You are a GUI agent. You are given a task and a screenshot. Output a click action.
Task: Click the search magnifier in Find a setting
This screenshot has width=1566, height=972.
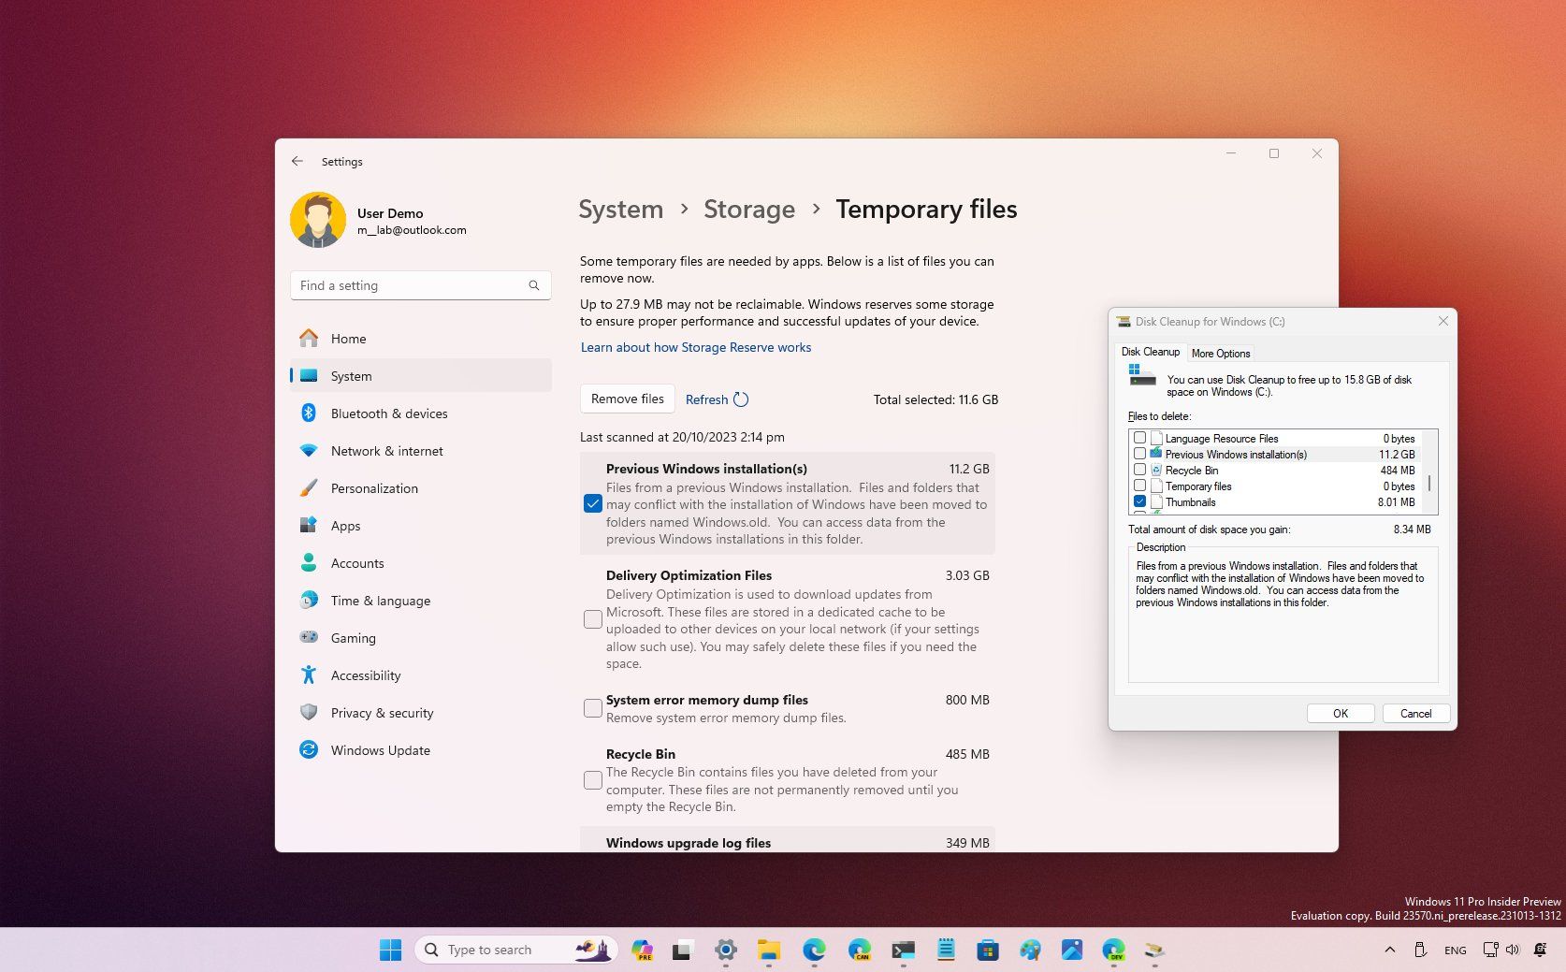[x=534, y=285]
